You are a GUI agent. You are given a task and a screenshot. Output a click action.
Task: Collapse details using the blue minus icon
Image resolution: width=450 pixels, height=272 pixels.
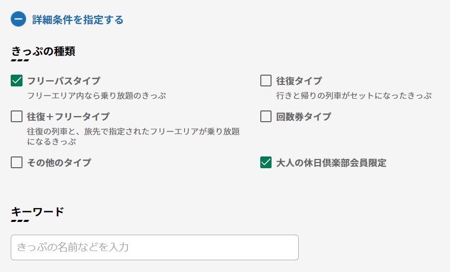click(18, 19)
